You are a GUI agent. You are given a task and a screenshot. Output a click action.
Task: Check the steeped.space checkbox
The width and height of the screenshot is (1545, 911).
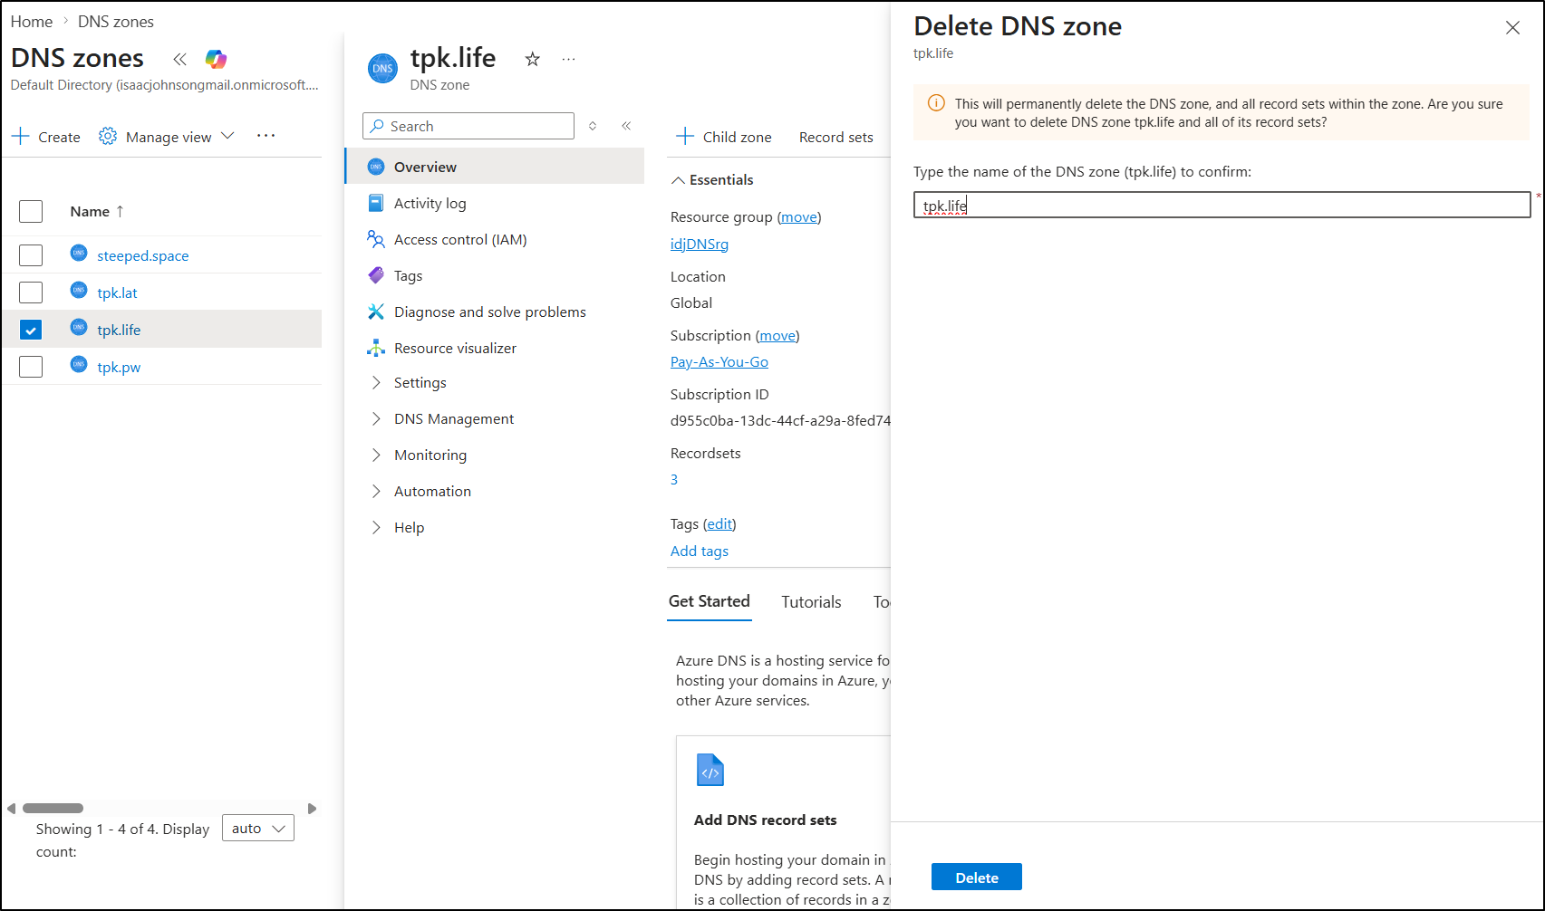pos(31,255)
